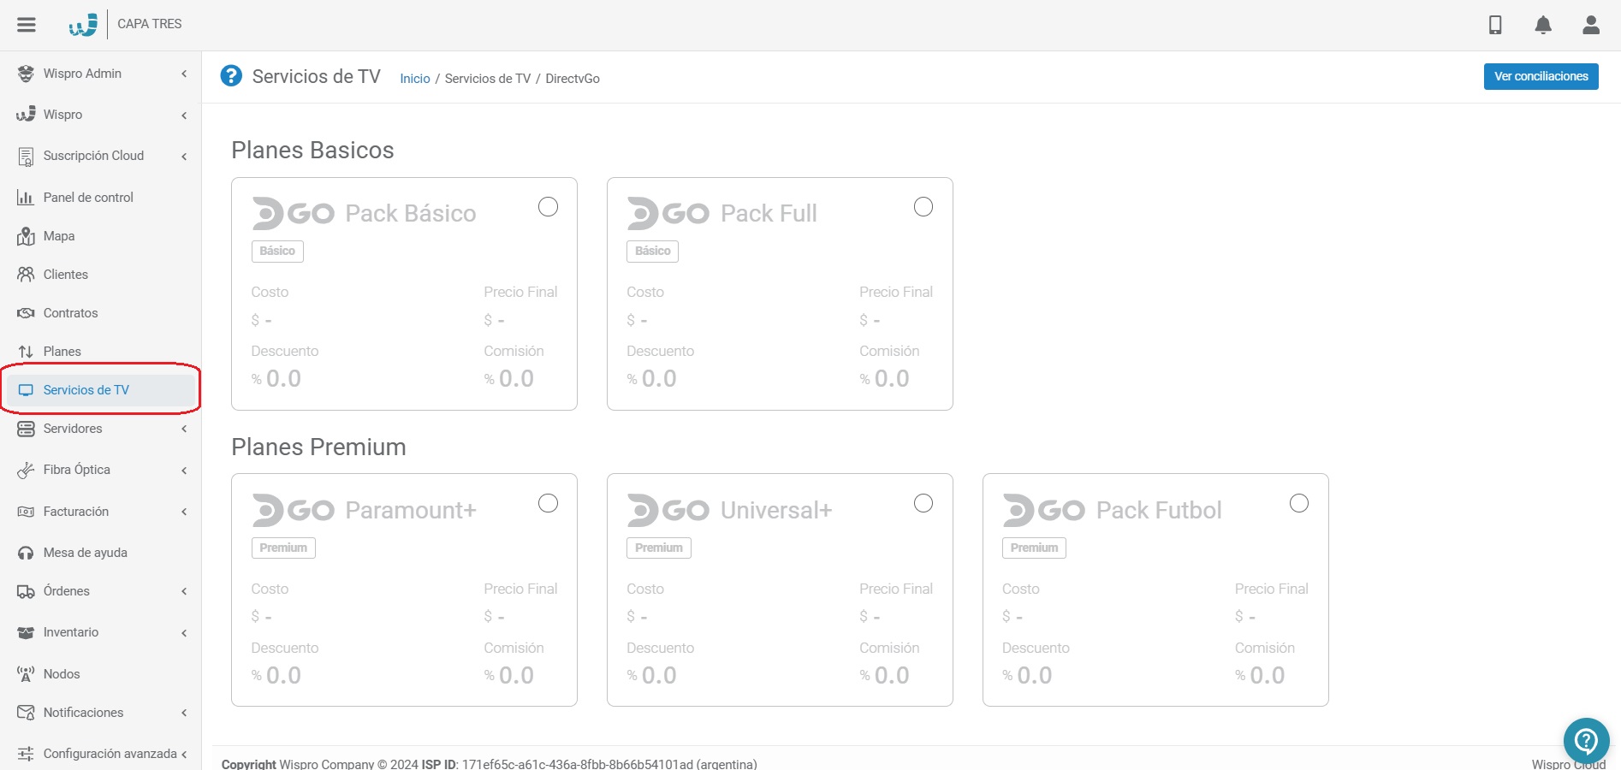Click the Ver conciliaciones button
This screenshot has width=1621, height=770.
click(x=1541, y=76)
